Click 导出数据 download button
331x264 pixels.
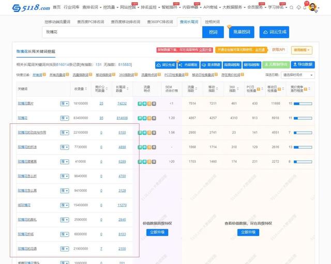click(x=303, y=65)
